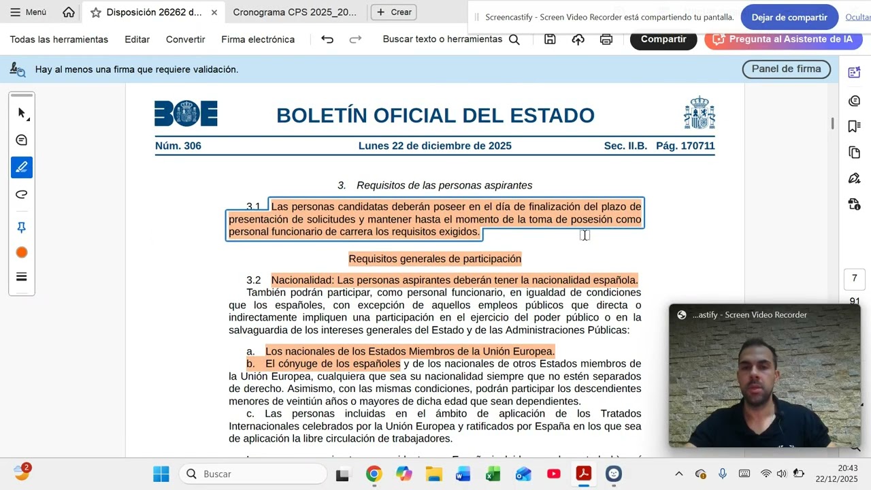
Task: Choose the add comment tool
Action: click(22, 140)
